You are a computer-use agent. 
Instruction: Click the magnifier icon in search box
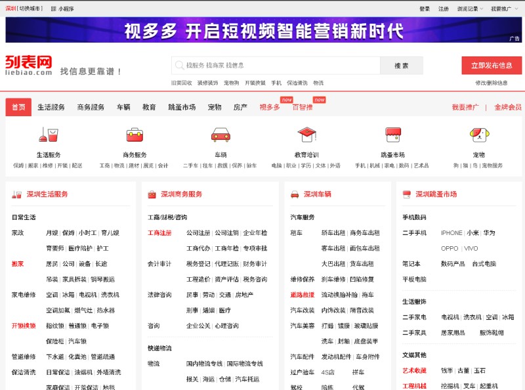point(179,65)
